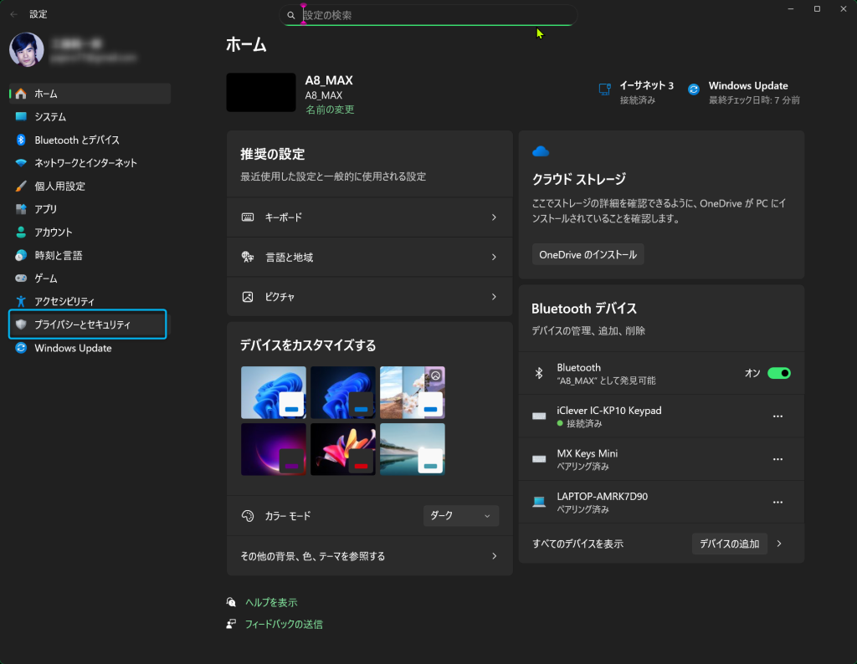Screen dimensions: 857x664
Task: Select the purple glow dark theme thumbnail
Action: pyautogui.click(x=273, y=449)
